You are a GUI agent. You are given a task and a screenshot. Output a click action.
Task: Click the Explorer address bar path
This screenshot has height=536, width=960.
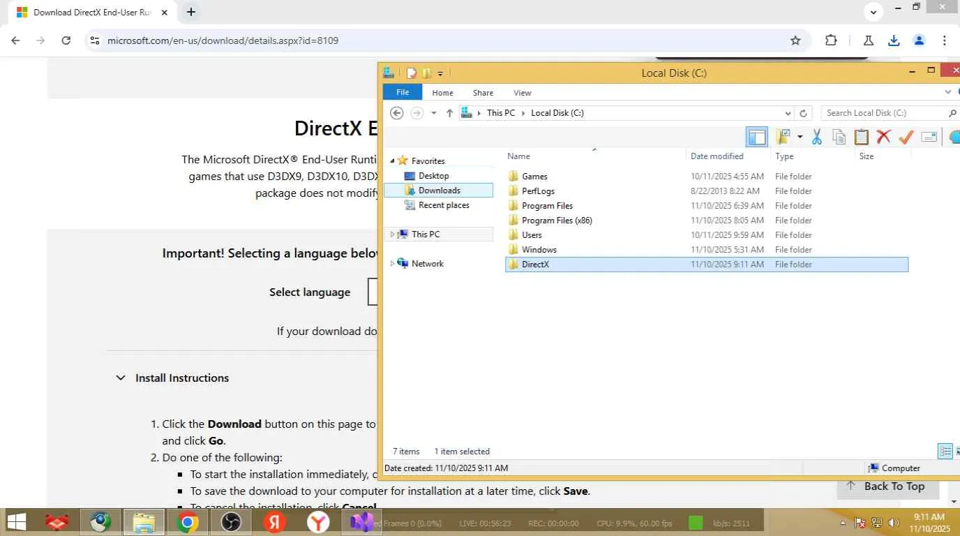point(627,113)
